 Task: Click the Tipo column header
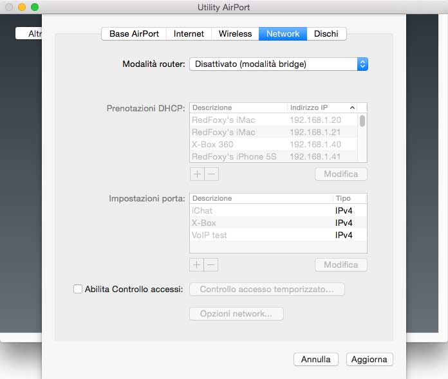pyautogui.click(x=350, y=198)
